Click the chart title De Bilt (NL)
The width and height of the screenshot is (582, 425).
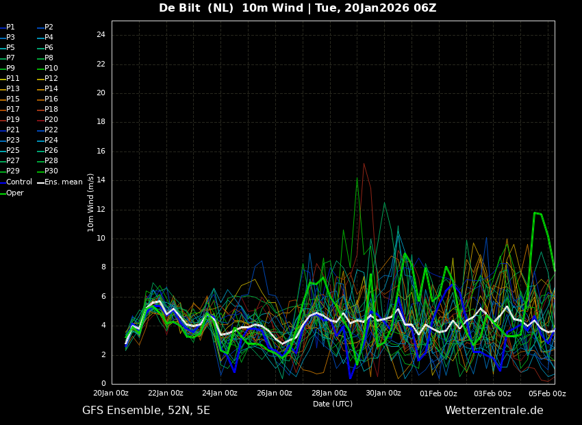click(197, 8)
